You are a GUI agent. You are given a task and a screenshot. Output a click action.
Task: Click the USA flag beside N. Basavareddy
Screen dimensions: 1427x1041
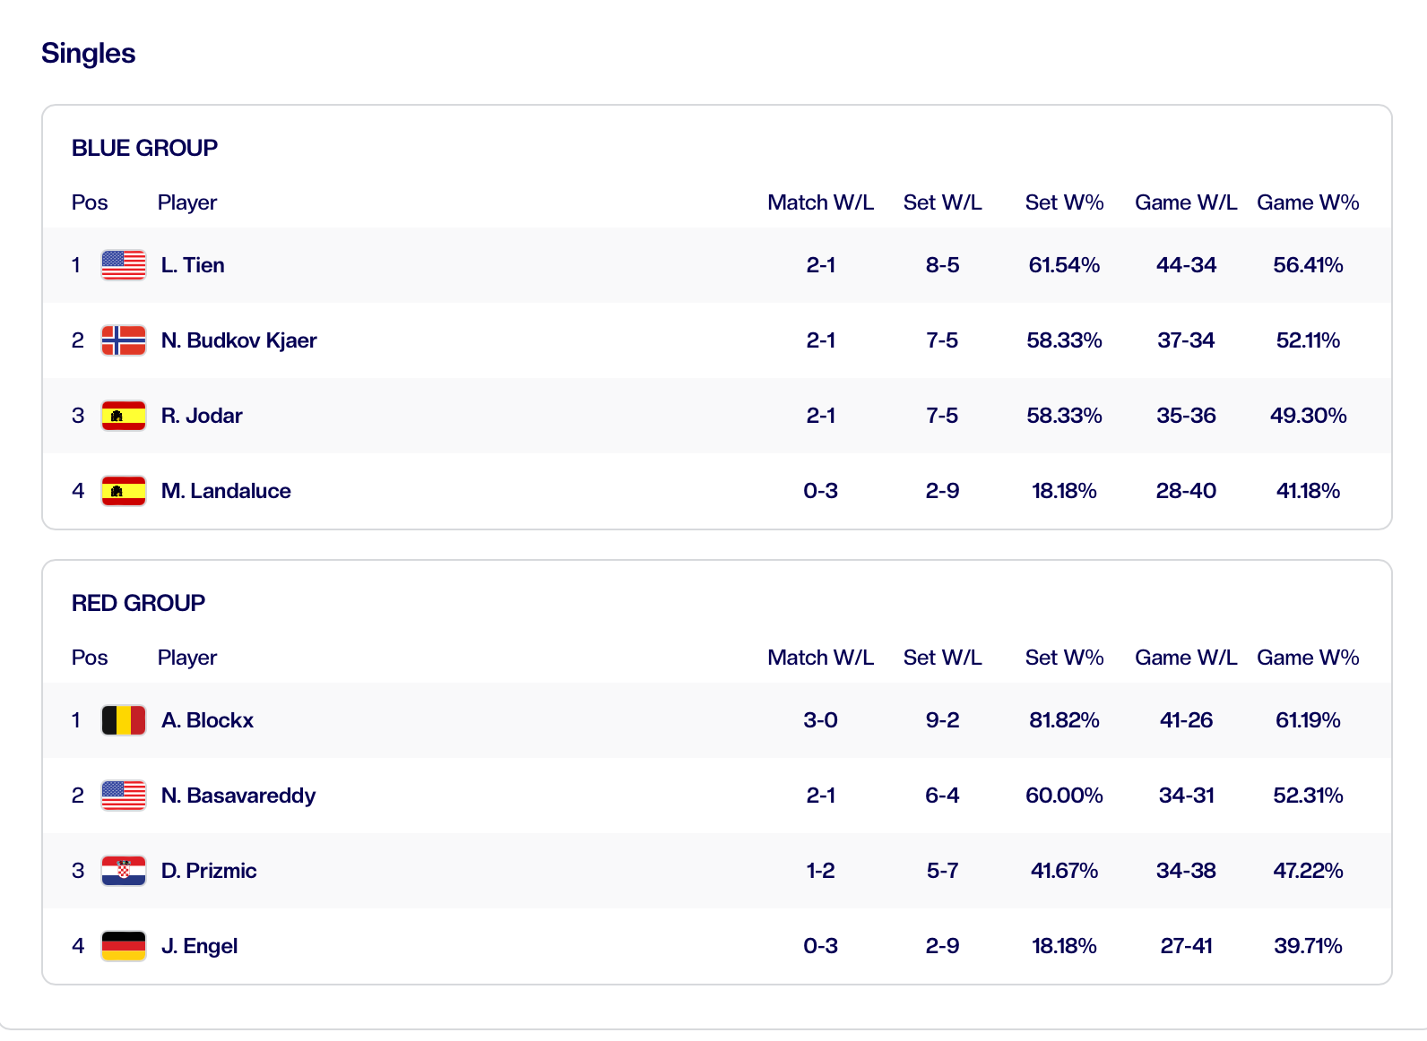124,796
